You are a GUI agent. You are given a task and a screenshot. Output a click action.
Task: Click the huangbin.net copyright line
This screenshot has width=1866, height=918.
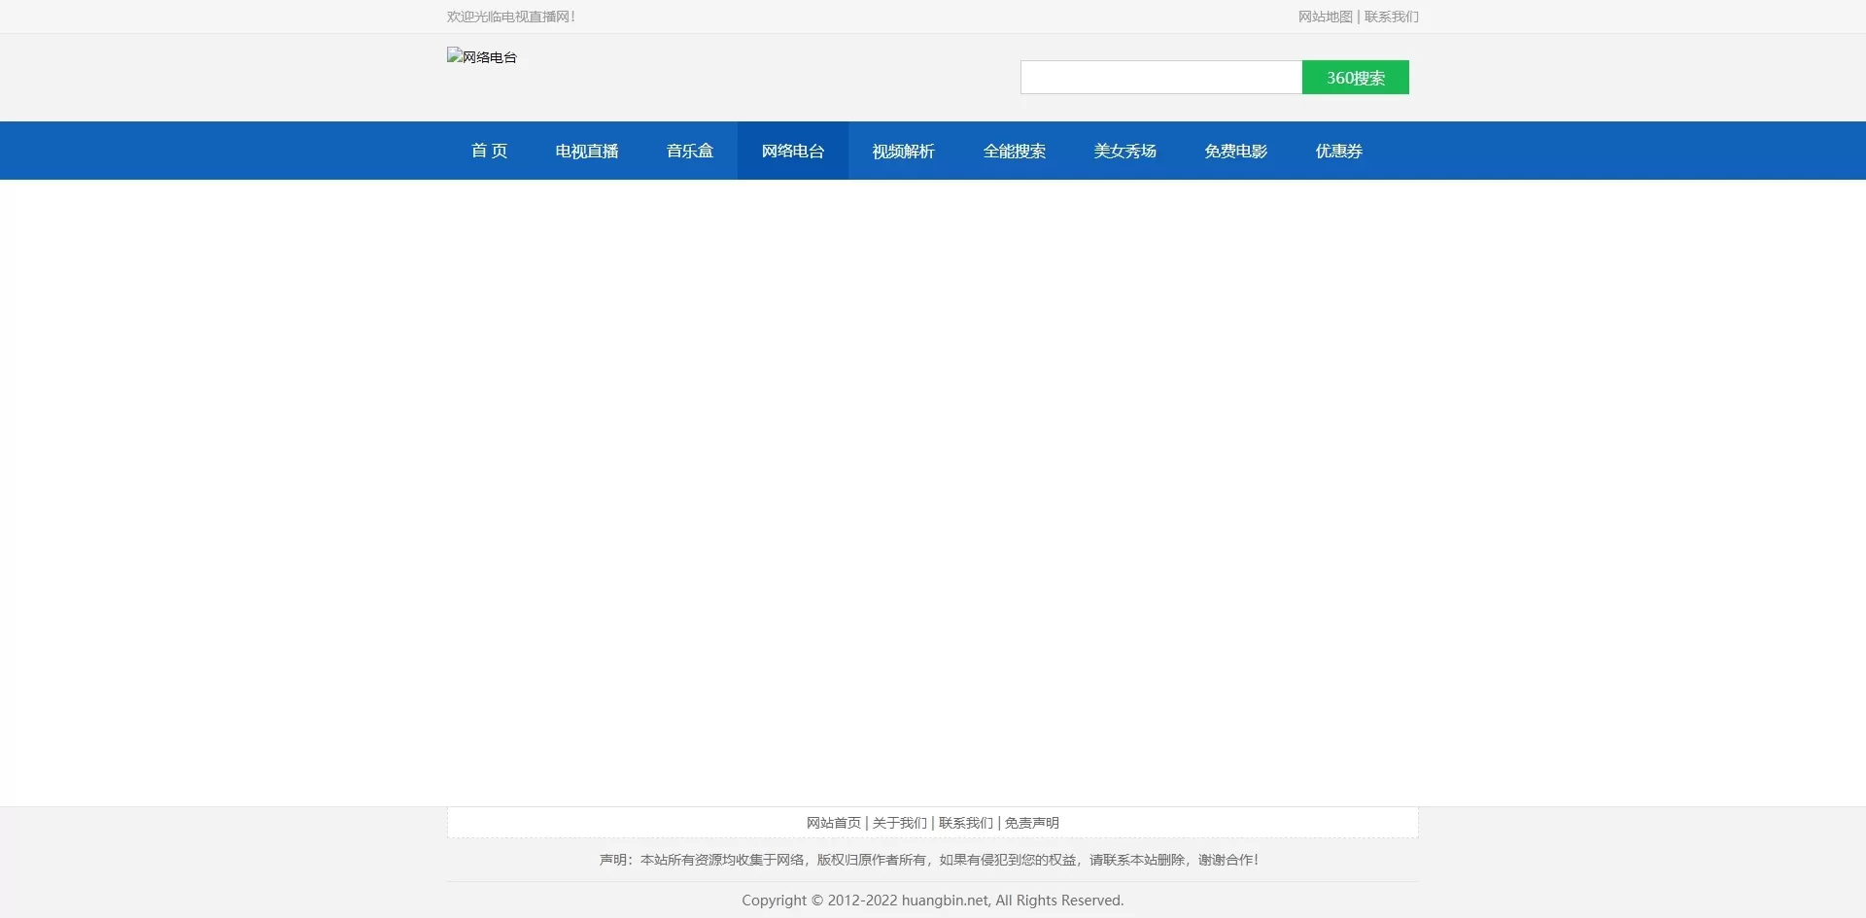pos(932,901)
